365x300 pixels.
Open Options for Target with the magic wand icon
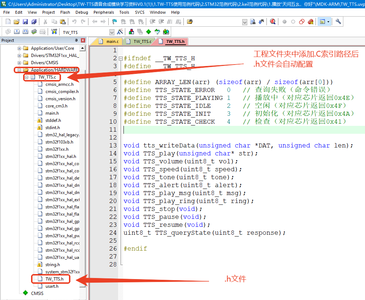(x=120, y=32)
